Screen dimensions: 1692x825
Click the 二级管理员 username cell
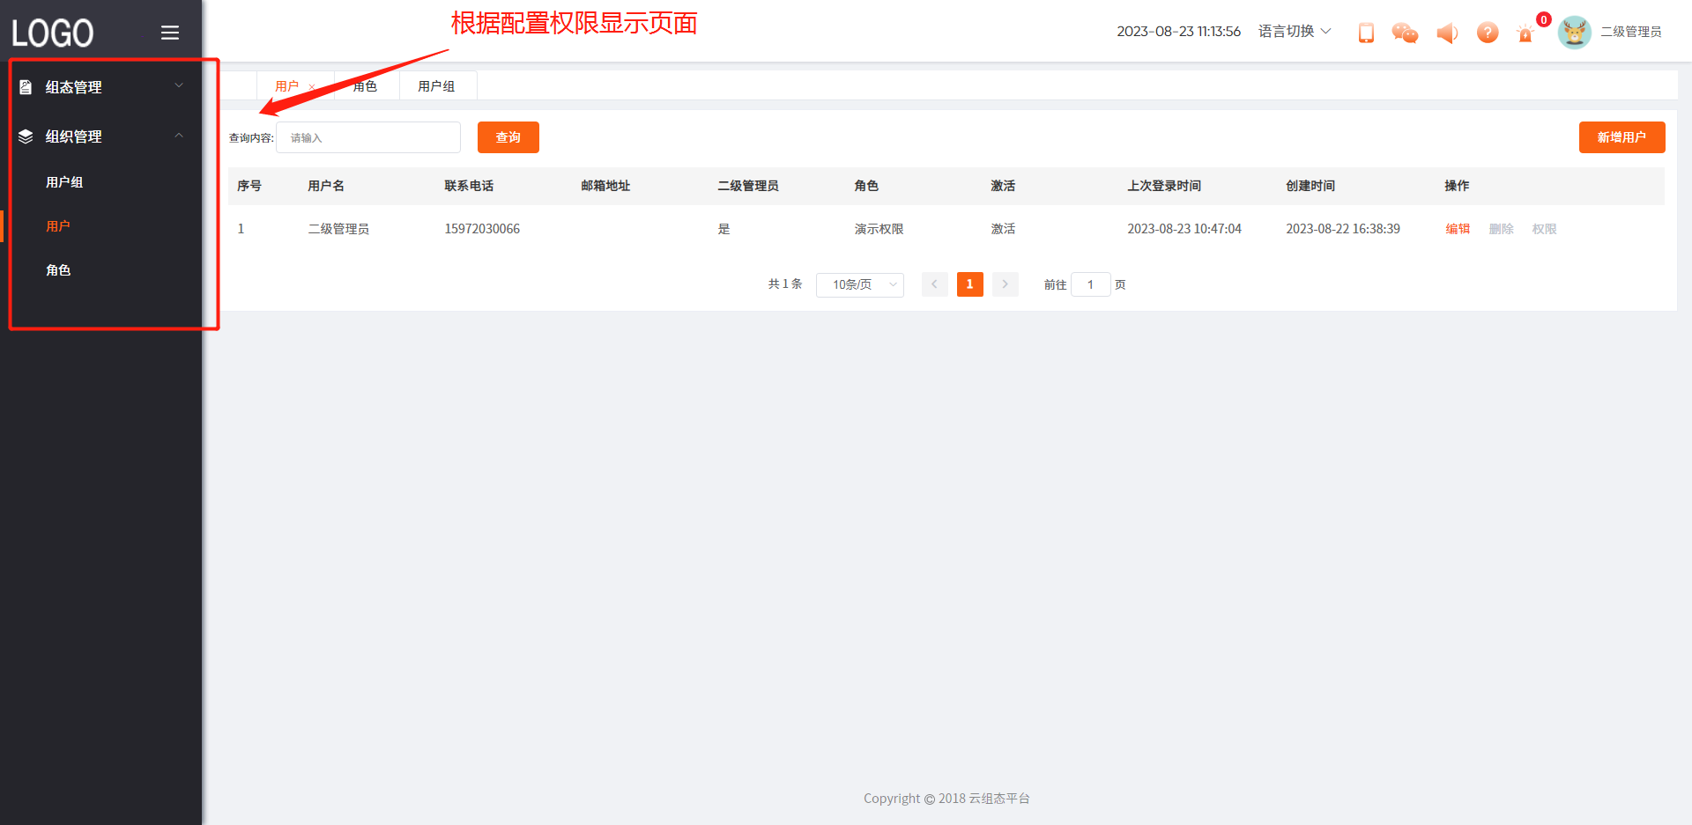click(x=338, y=229)
